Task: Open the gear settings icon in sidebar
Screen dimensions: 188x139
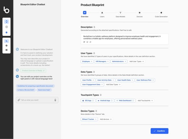Action: click(7, 45)
